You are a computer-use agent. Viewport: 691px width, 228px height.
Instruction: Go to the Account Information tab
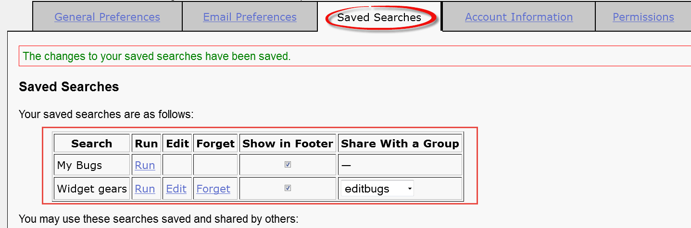(519, 17)
